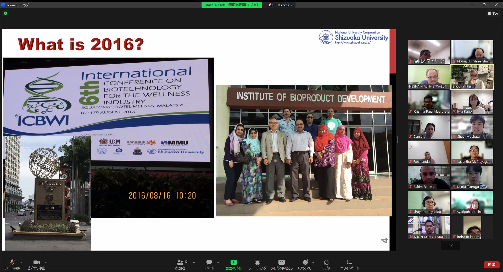Click muted mic icon on Daniel J tile
This screenshot has height=272, width=503.
411,136
